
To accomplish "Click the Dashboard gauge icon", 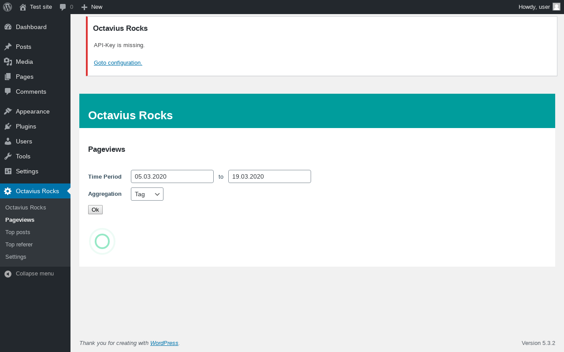I will tap(8, 27).
